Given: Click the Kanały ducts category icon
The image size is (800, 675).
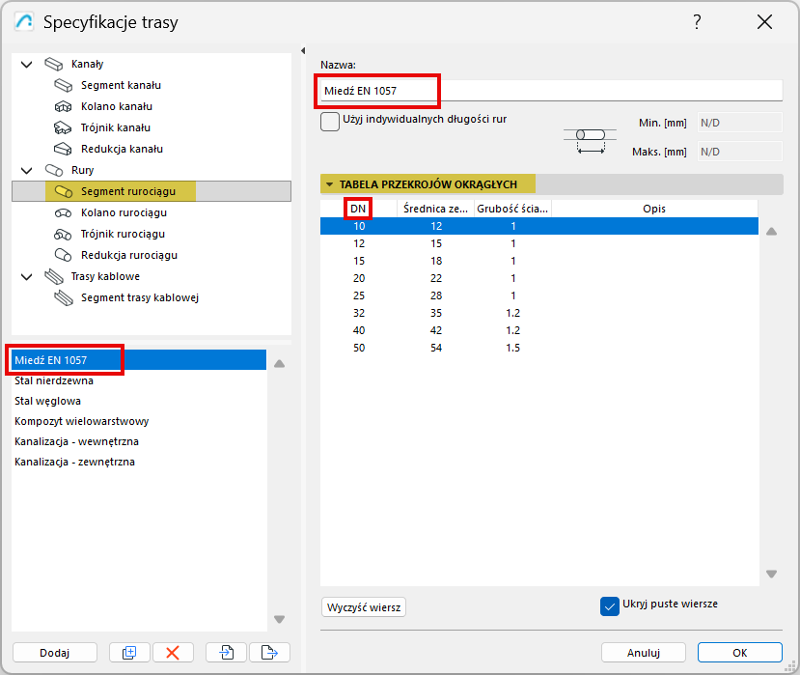Looking at the screenshot, I should click(54, 64).
